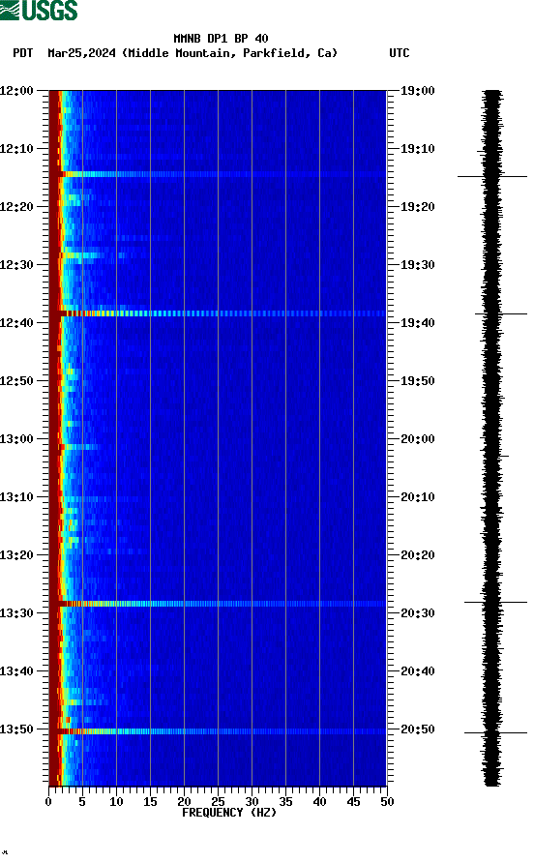The width and height of the screenshot is (534, 863).
Task: Click date text "Mar25,2024"
Action: point(81,53)
